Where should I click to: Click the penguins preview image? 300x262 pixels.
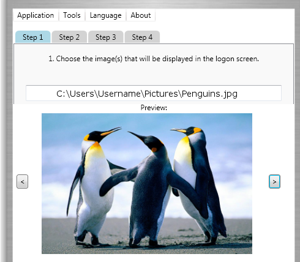click(x=147, y=184)
